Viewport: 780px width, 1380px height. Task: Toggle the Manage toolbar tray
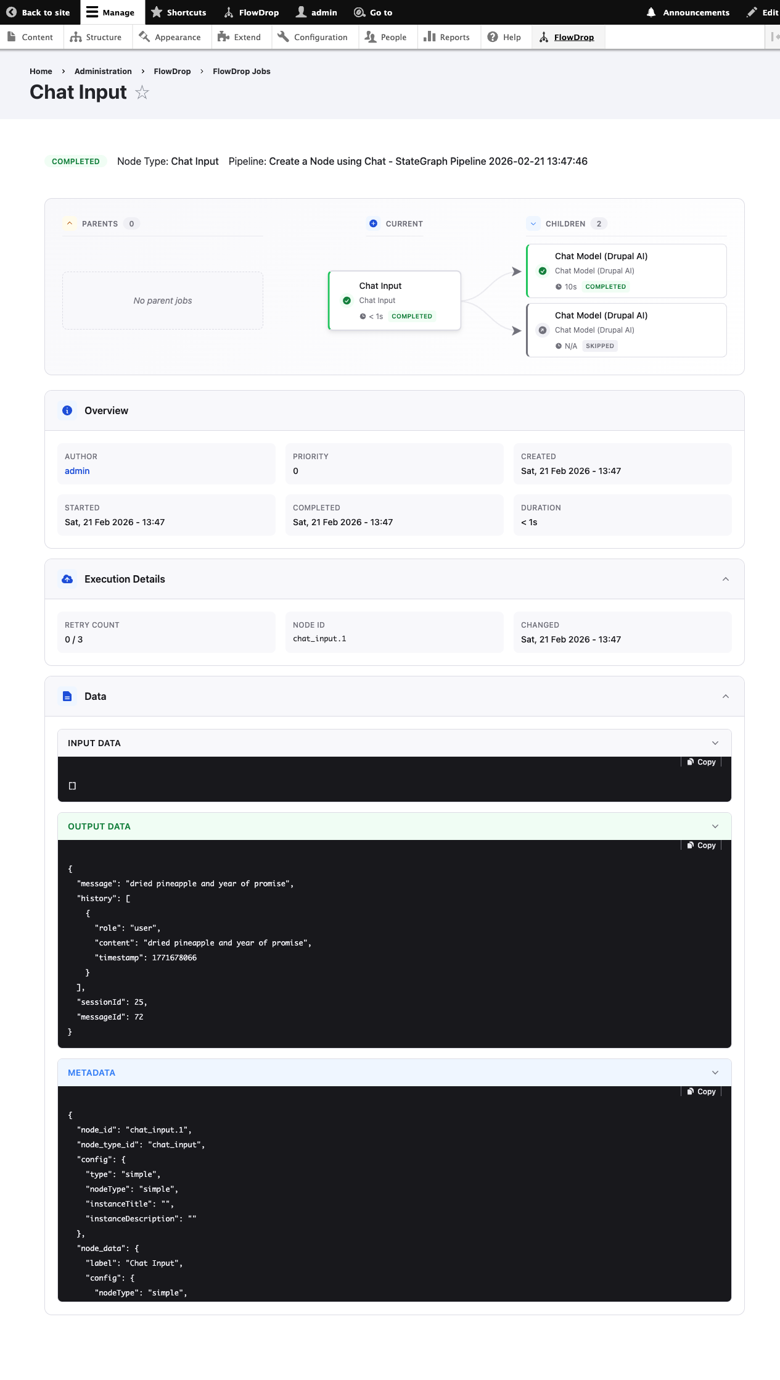pos(110,12)
